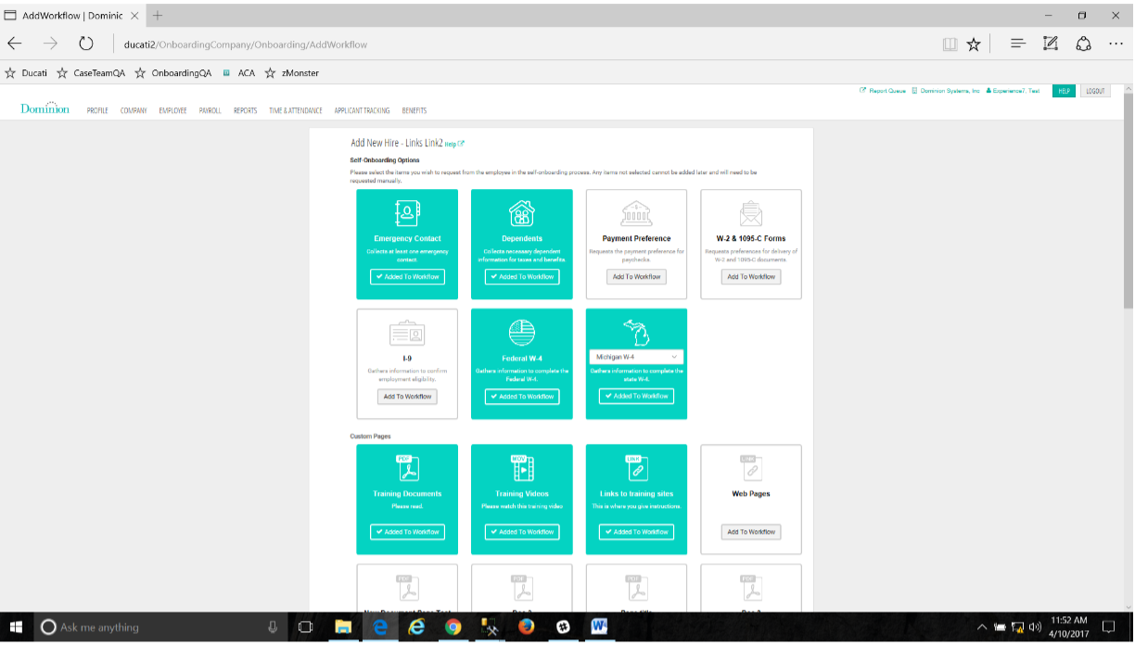Click the Training Videos MOV icon
Image resolution: width=1135 pixels, height=645 pixels.
522,468
